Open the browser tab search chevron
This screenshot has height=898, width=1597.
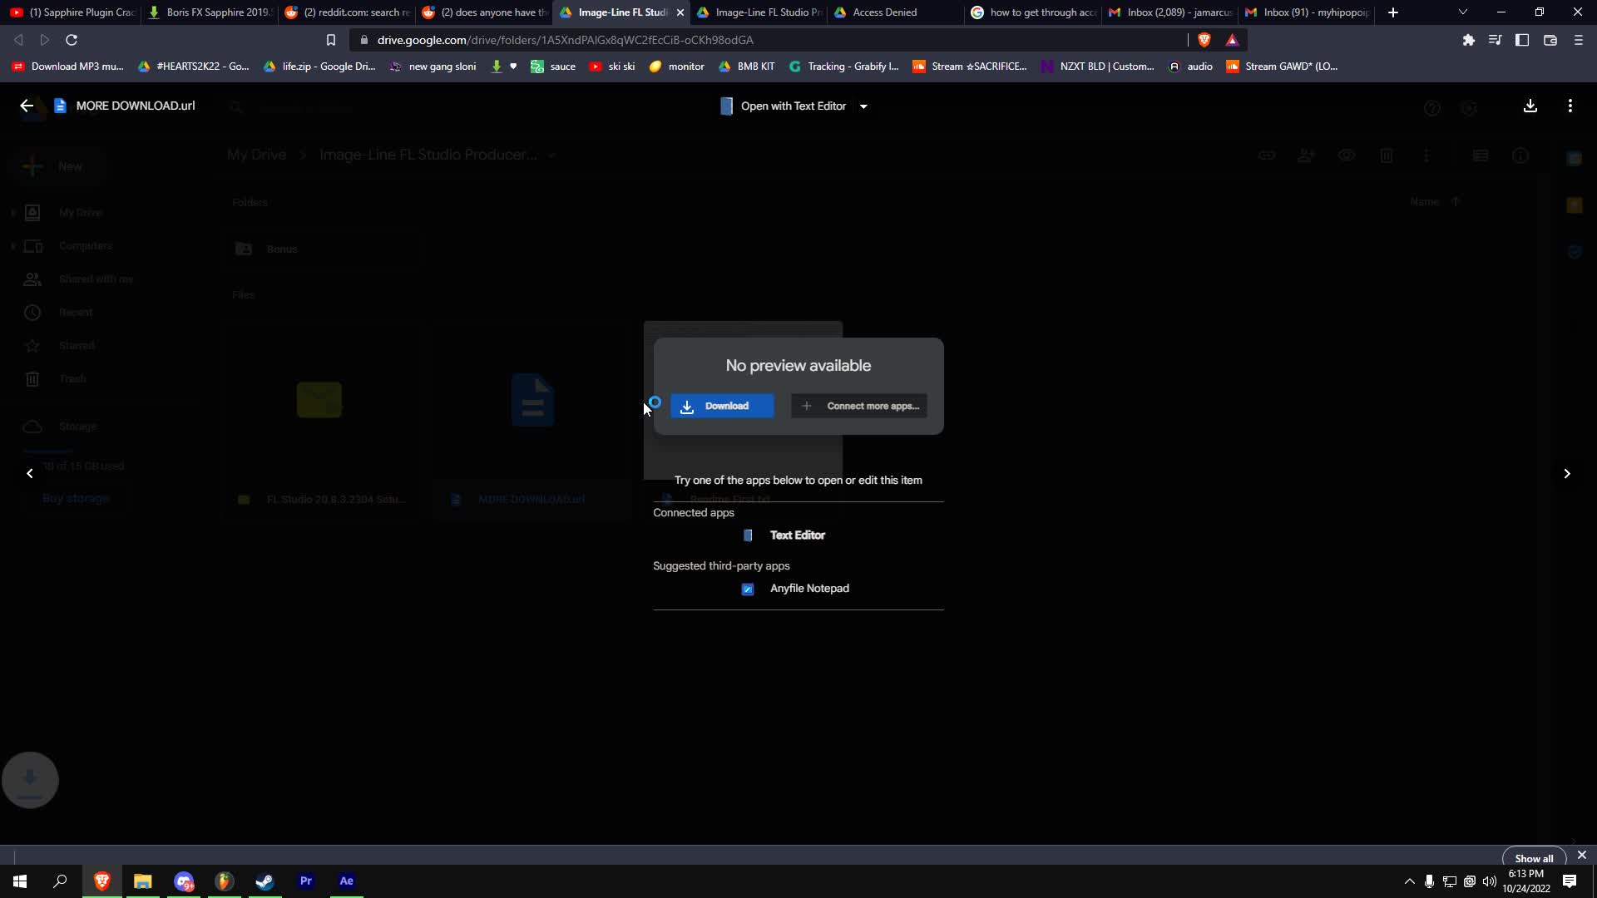point(1462,12)
